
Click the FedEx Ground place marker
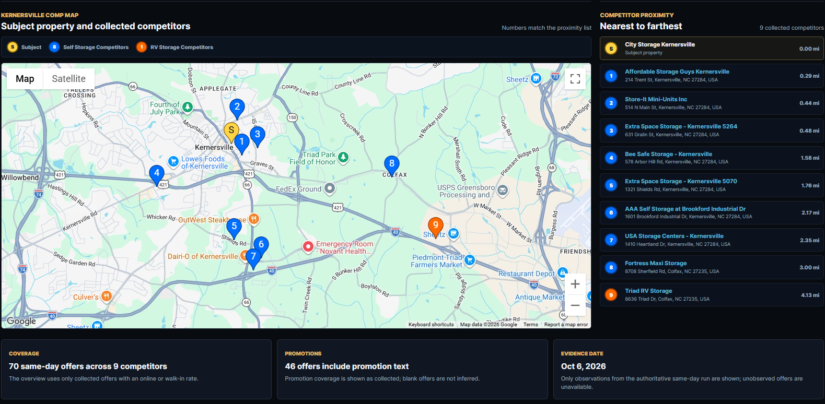(x=330, y=188)
